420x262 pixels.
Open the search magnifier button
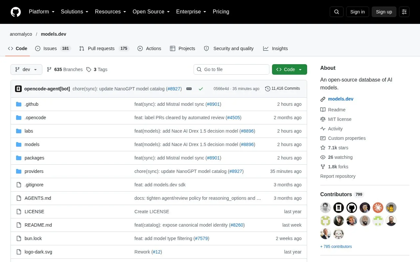coord(337,12)
